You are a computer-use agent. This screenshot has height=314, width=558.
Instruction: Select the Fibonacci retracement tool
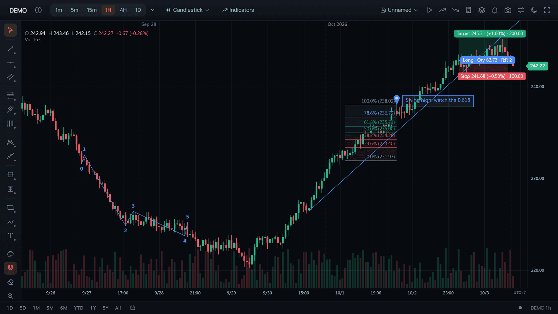tap(10, 95)
